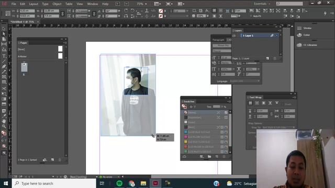Toggle constrain proportions for width and height
The width and height of the screenshot is (335, 188).
point(62,14)
